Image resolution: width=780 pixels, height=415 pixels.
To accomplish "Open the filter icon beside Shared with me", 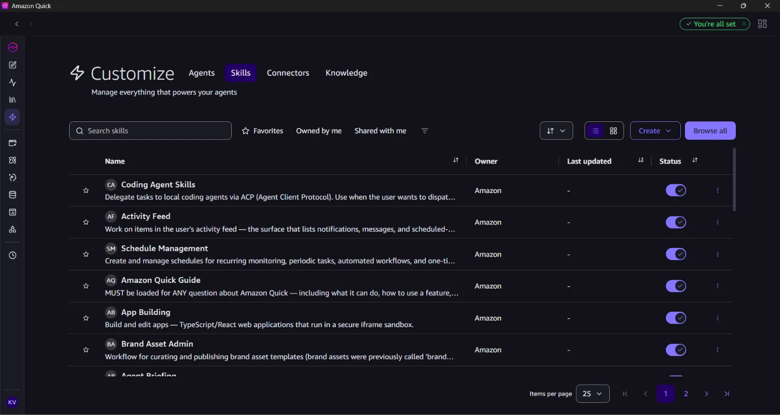I will [x=425, y=131].
